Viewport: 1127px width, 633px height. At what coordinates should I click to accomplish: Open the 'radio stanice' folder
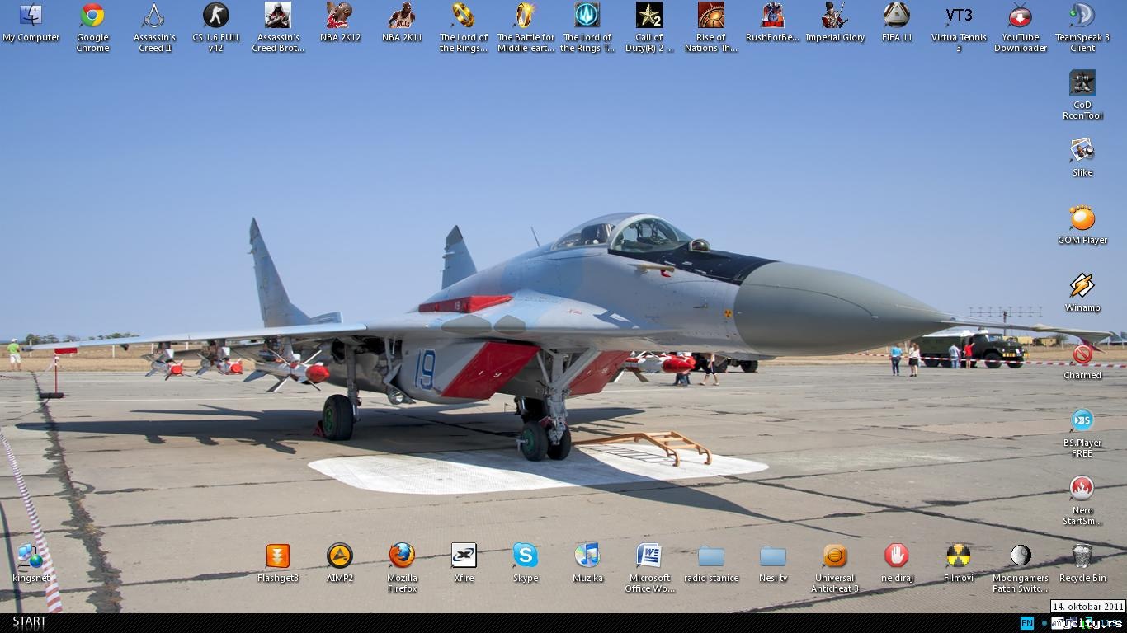pyautogui.click(x=710, y=556)
